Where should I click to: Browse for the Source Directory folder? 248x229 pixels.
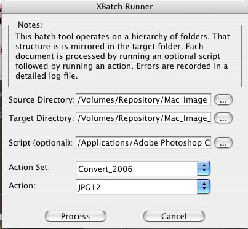tap(223, 100)
